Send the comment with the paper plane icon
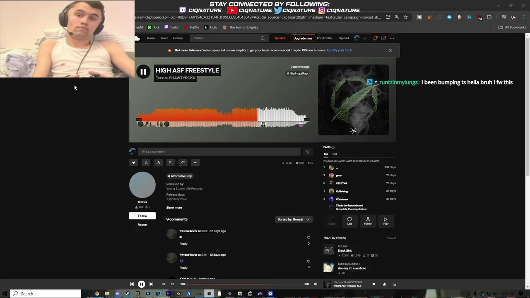The height and width of the screenshot is (298, 530). point(307,151)
